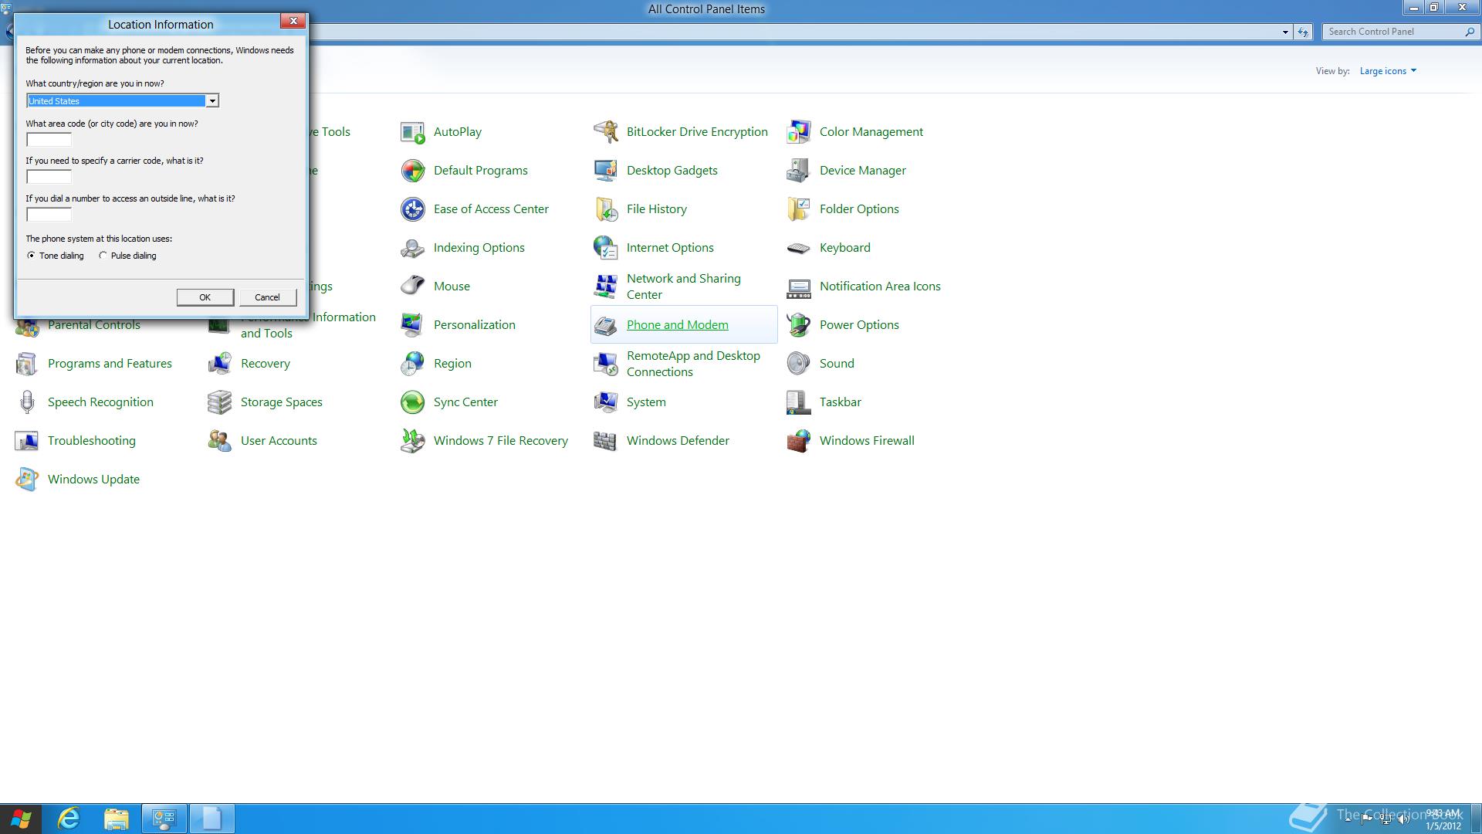Open the address bar history dropdown arrow
The image size is (1482, 834).
pyautogui.click(x=1285, y=32)
